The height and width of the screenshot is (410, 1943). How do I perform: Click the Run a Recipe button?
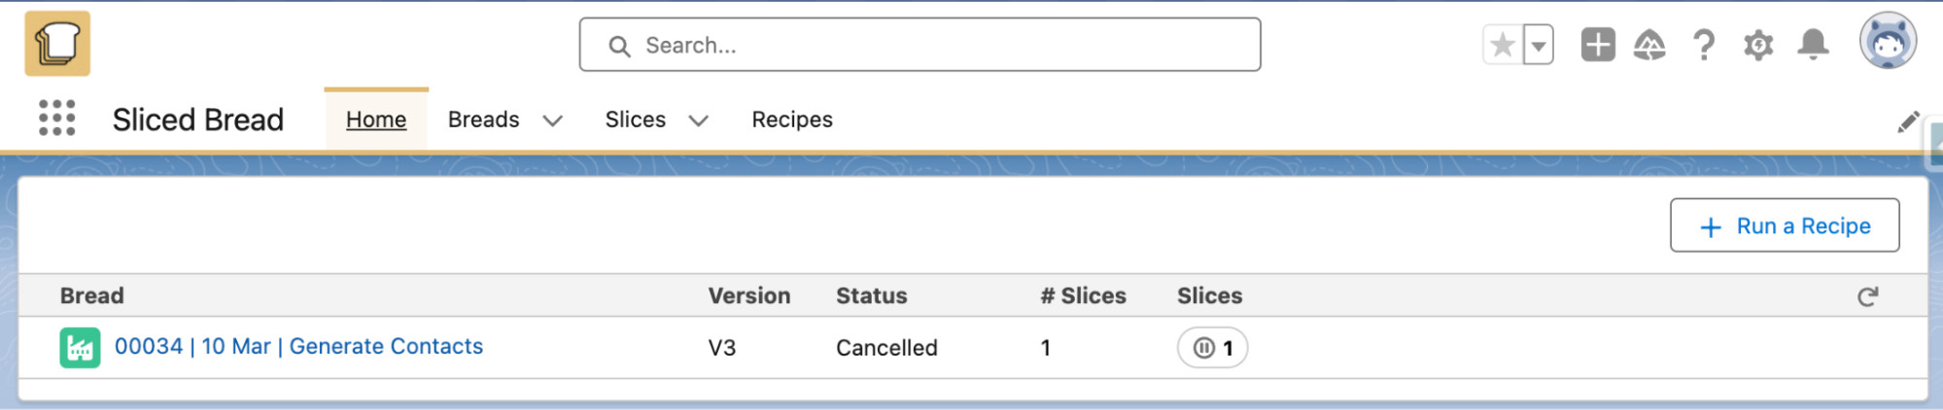[1785, 225]
